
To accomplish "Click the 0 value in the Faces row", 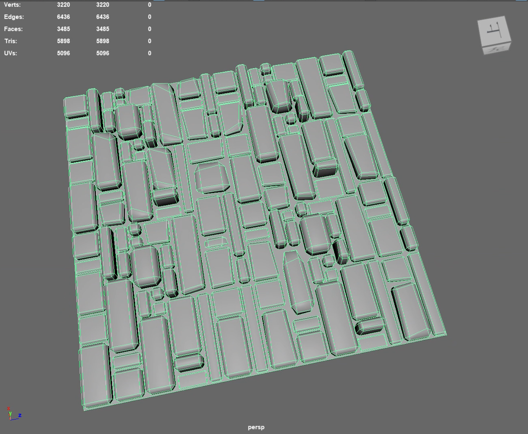I will tap(149, 29).
